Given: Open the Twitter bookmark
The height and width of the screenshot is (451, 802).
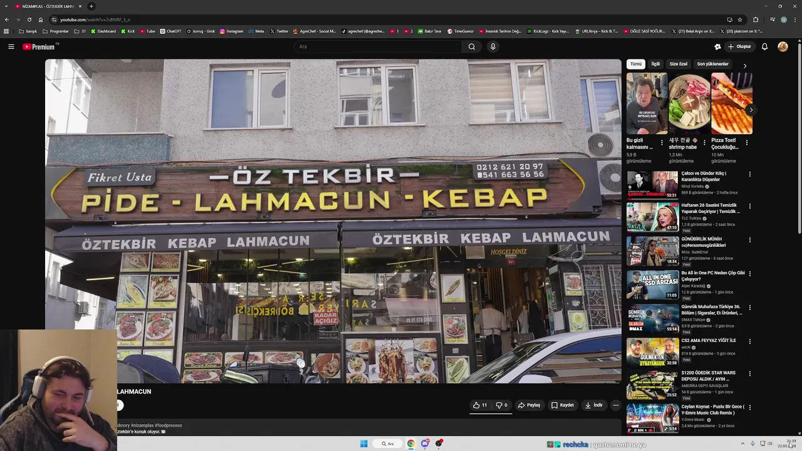Looking at the screenshot, I should [x=279, y=31].
